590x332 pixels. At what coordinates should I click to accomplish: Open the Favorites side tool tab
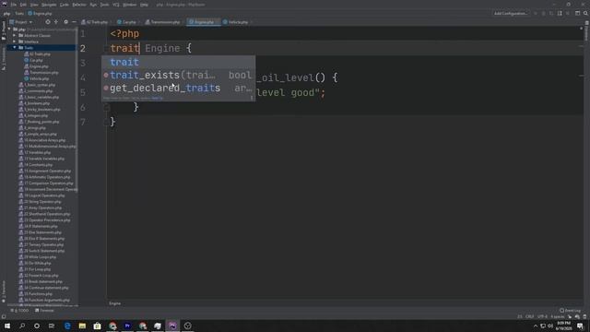click(4, 291)
